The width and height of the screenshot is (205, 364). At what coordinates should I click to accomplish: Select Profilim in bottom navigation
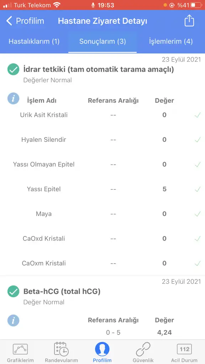[102, 353]
